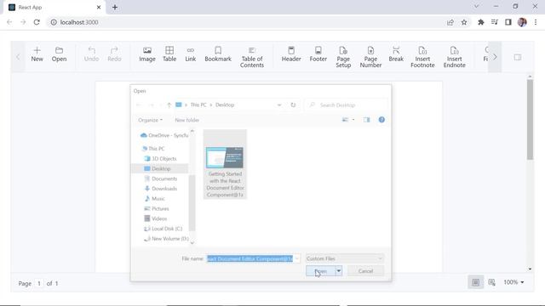Click the Undo toolbar icon
This screenshot has width=545, height=306.
coord(91,54)
